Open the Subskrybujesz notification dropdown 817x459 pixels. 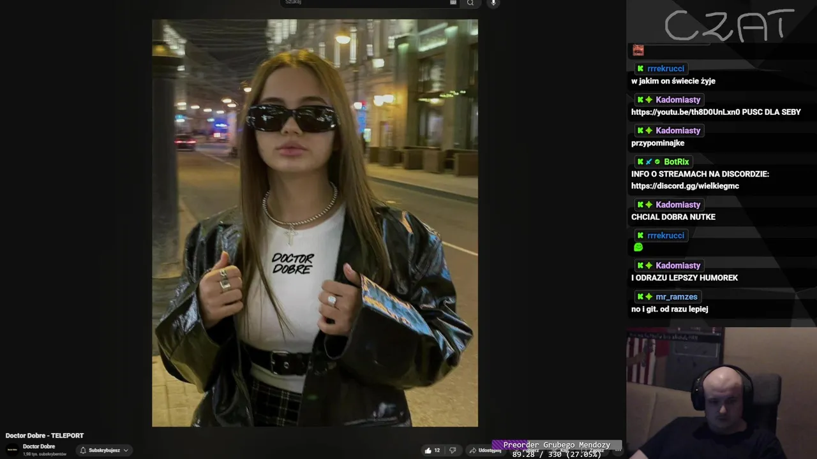104,450
